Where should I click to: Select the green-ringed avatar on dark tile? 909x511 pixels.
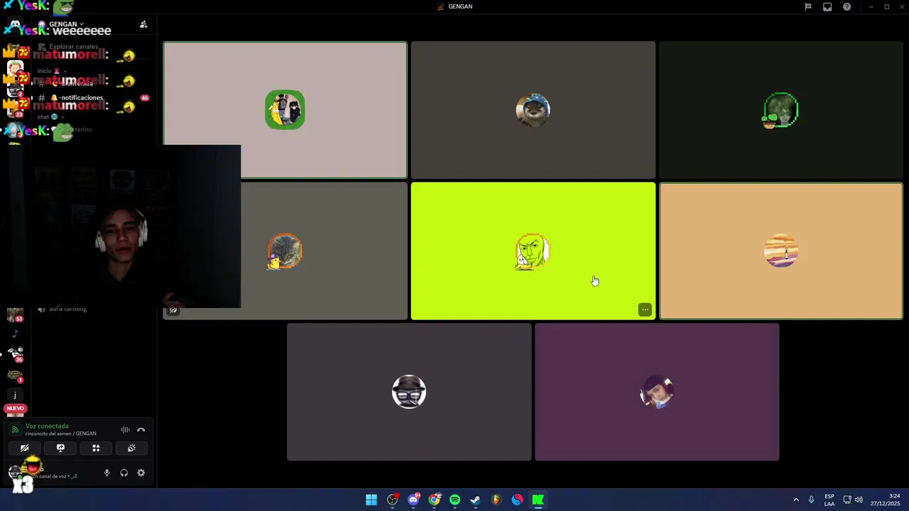pos(781,110)
